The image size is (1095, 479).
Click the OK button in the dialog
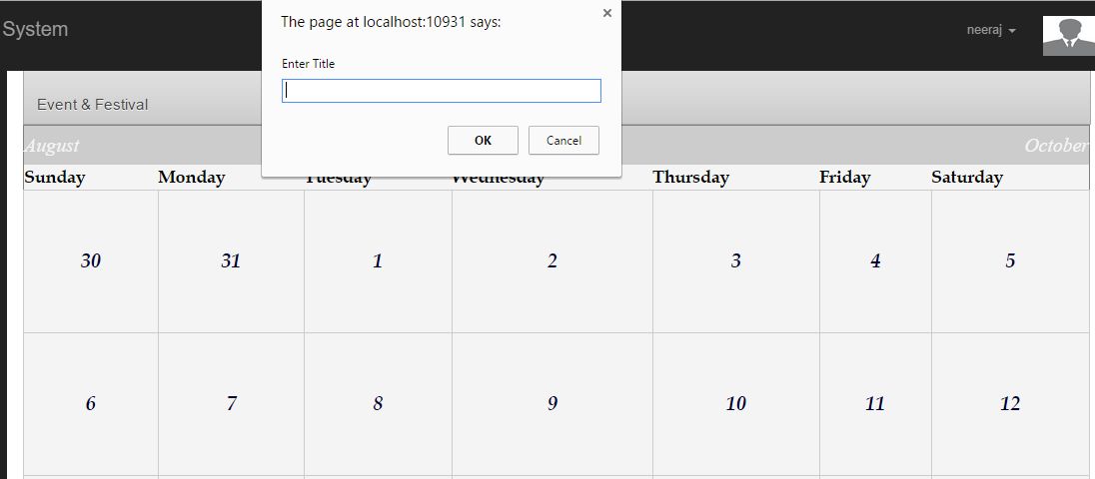483,140
